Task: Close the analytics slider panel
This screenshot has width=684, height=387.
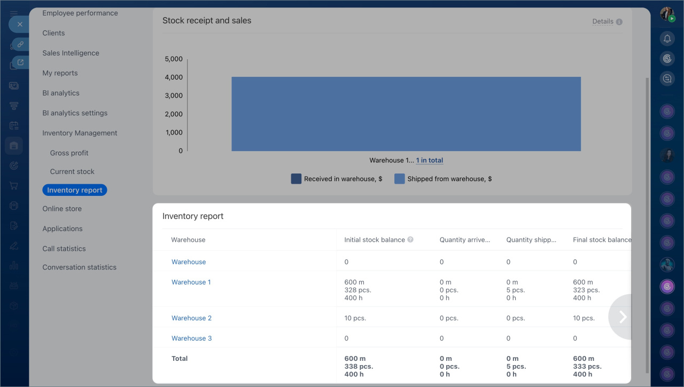Action: tap(20, 25)
